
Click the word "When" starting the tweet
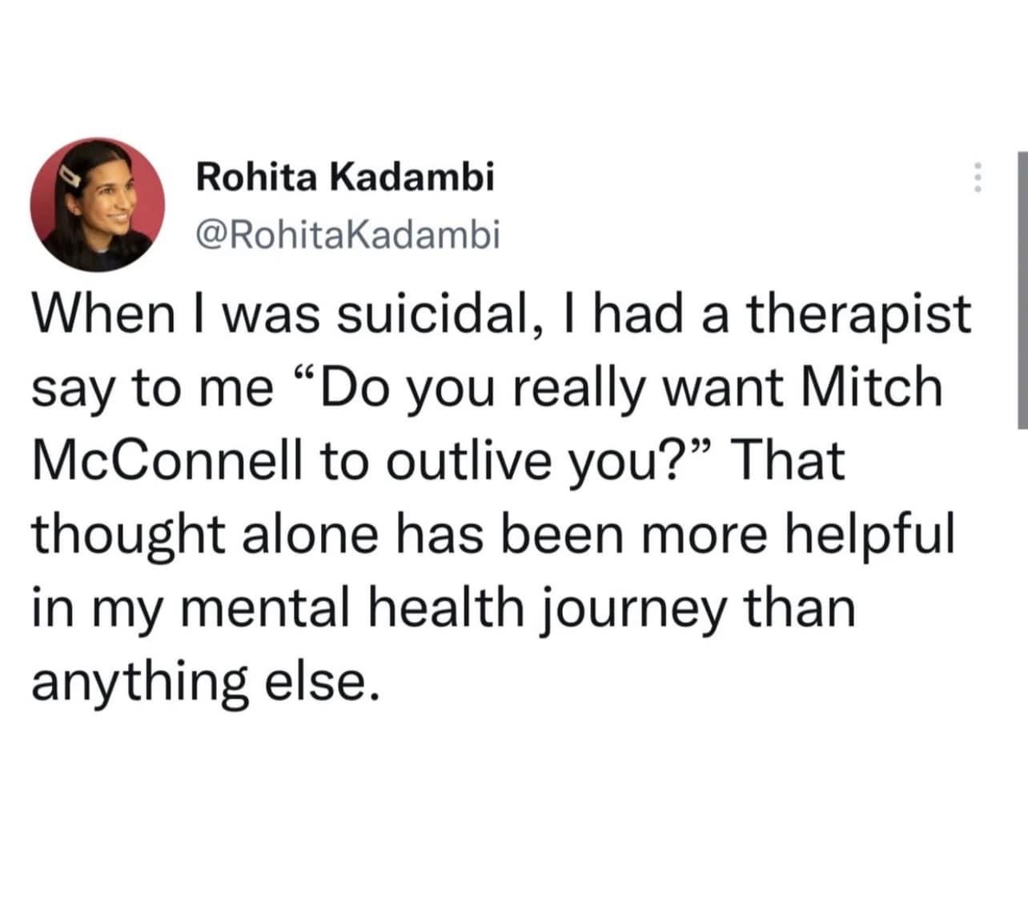pos(98,315)
